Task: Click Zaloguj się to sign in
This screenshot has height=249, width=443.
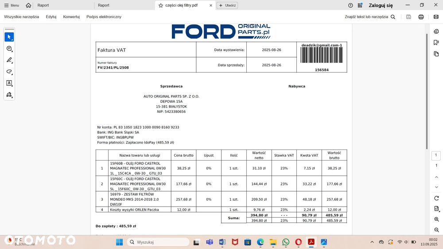Action: 381,5
